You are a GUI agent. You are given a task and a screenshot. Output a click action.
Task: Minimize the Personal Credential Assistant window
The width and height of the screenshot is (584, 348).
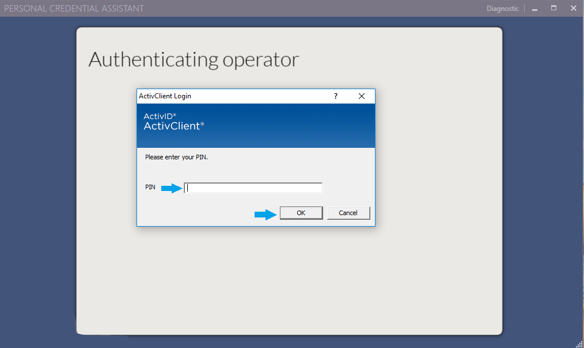[x=535, y=9]
